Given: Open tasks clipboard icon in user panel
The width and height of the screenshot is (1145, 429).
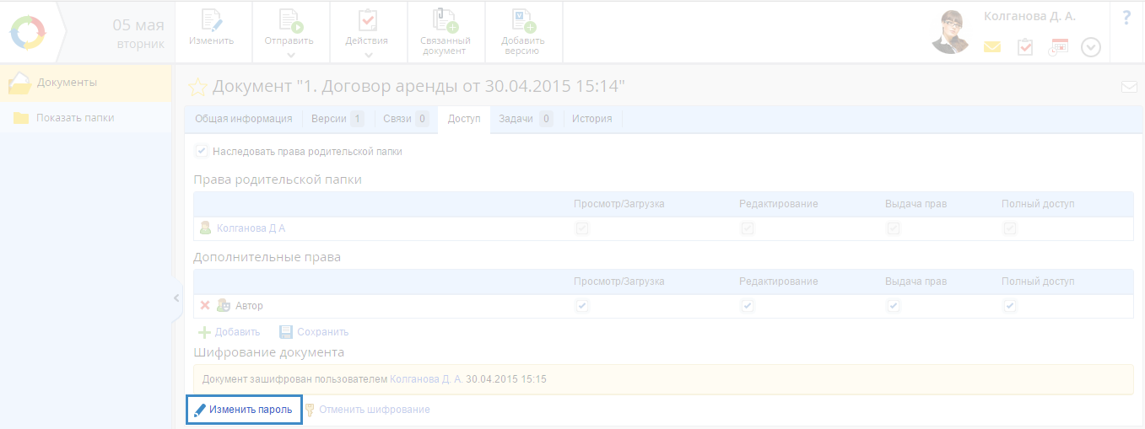Looking at the screenshot, I should pos(1025,47).
